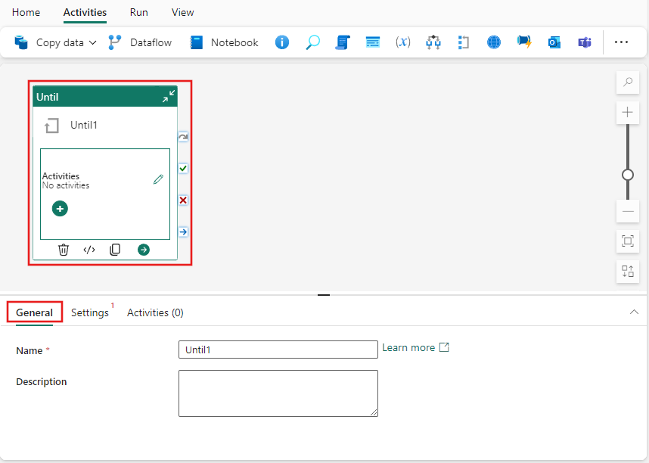Duplicate Until1 with the copy icon

tap(113, 249)
